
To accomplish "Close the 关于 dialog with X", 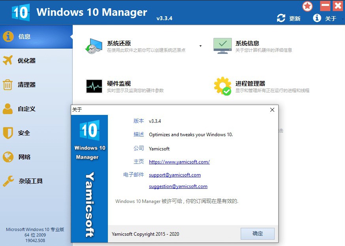I will tap(272, 110).
